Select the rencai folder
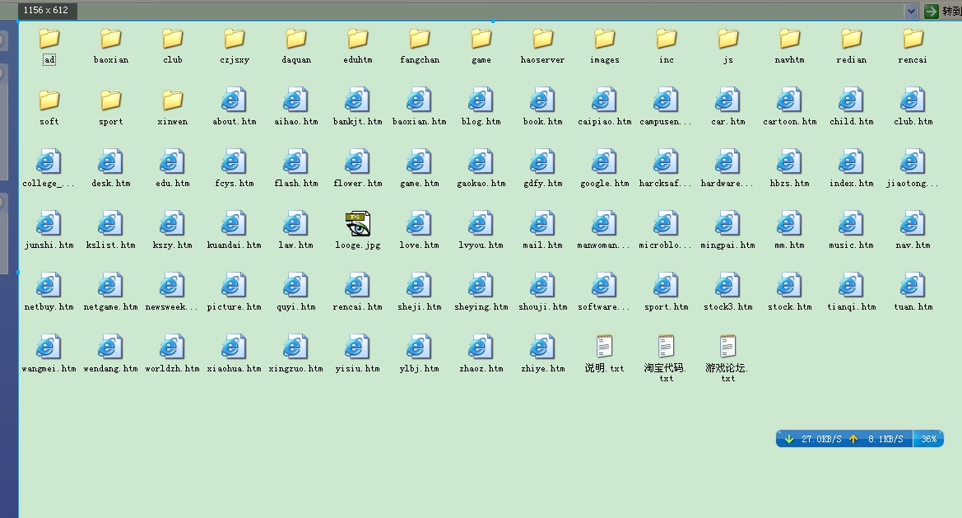The height and width of the screenshot is (518, 962). [913, 39]
